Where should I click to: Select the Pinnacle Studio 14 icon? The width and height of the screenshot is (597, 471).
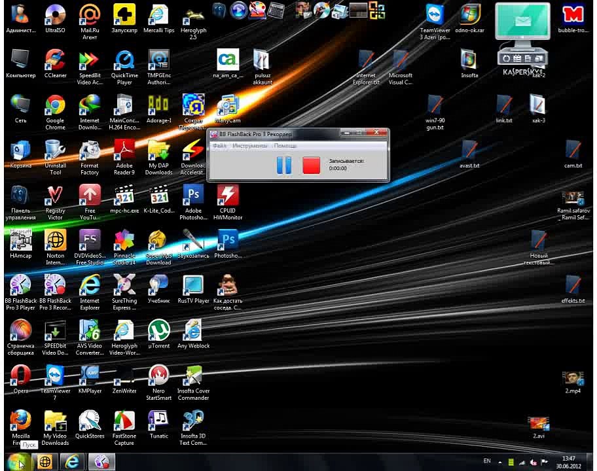pos(124,247)
